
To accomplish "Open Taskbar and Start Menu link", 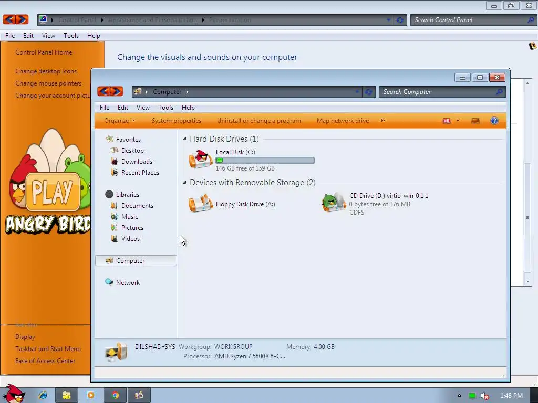I will 48,349.
